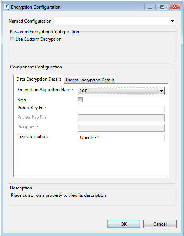Switch to Digest Encryption Details tab
The width and height of the screenshot is (184, 236).
(x=90, y=80)
